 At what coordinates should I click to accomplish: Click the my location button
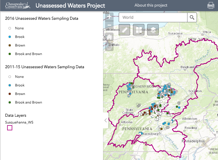pos(109,46)
